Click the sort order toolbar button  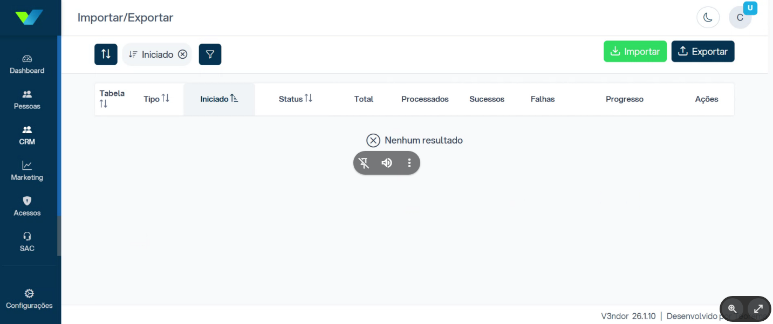(106, 54)
